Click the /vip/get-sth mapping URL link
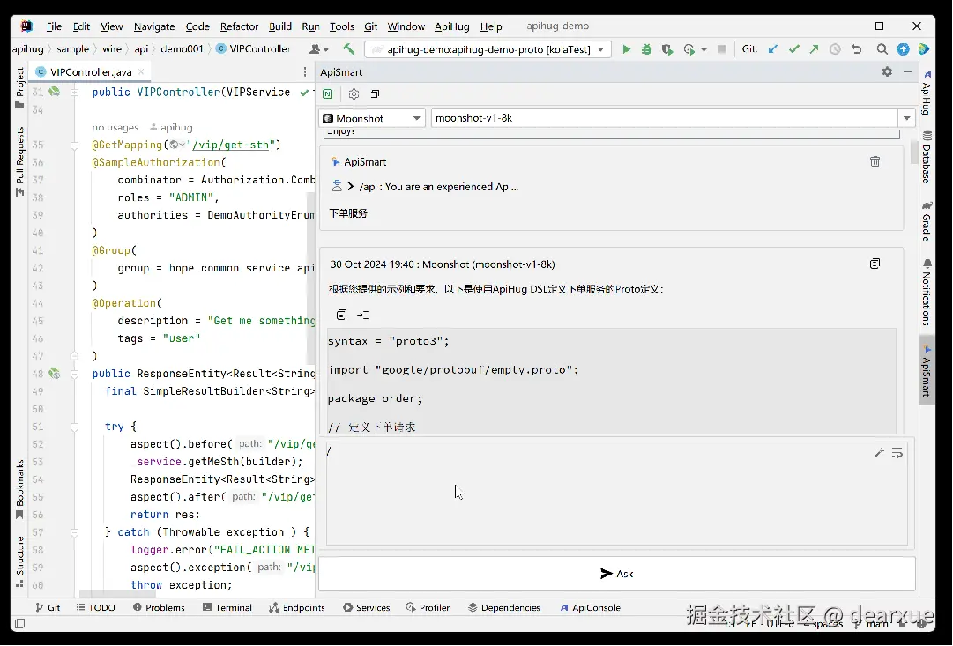Screen dimensions: 953x646 (230, 145)
